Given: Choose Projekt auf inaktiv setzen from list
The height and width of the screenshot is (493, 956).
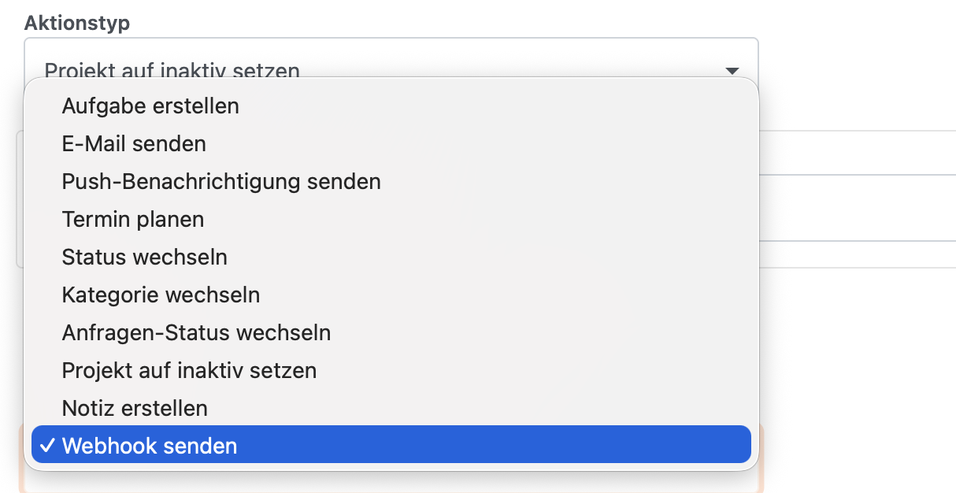Looking at the screenshot, I should [x=189, y=370].
